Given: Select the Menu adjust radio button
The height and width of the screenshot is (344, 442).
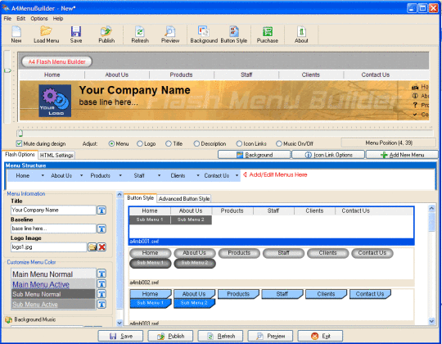Looking at the screenshot, I should [x=111, y=144].
